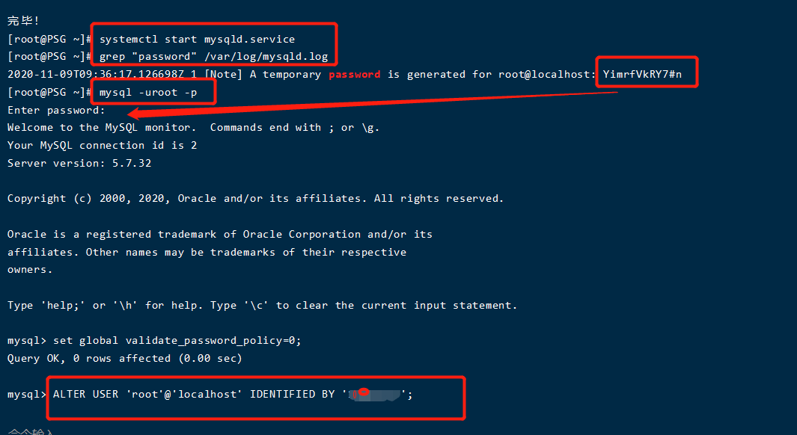Click the temporary password YimrfVkRY7#n
Screen dimensions: 797x435
point(642,74)
